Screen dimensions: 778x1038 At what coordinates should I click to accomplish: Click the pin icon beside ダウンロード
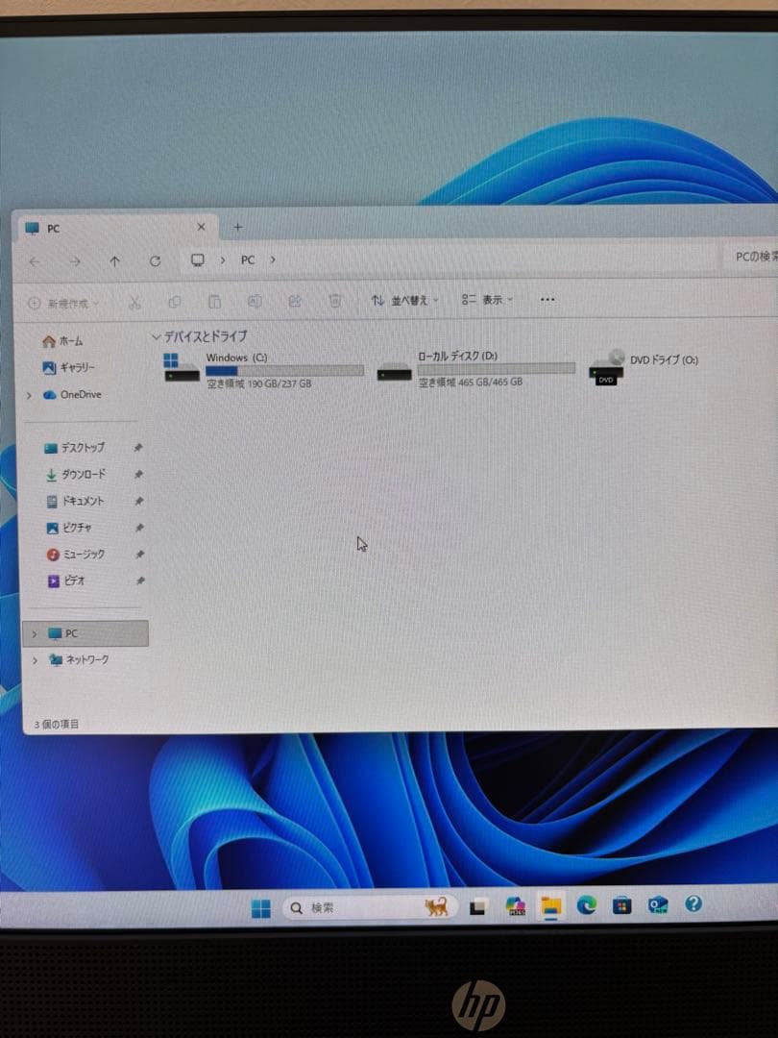click(139, 475)
